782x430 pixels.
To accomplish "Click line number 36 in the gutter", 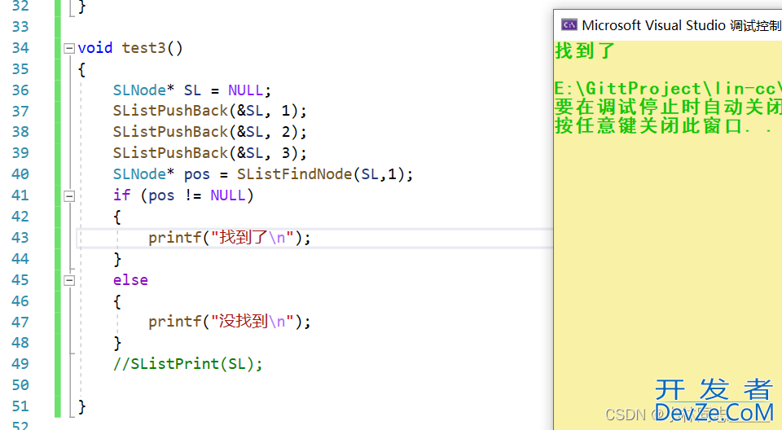I will pos(20,90).
